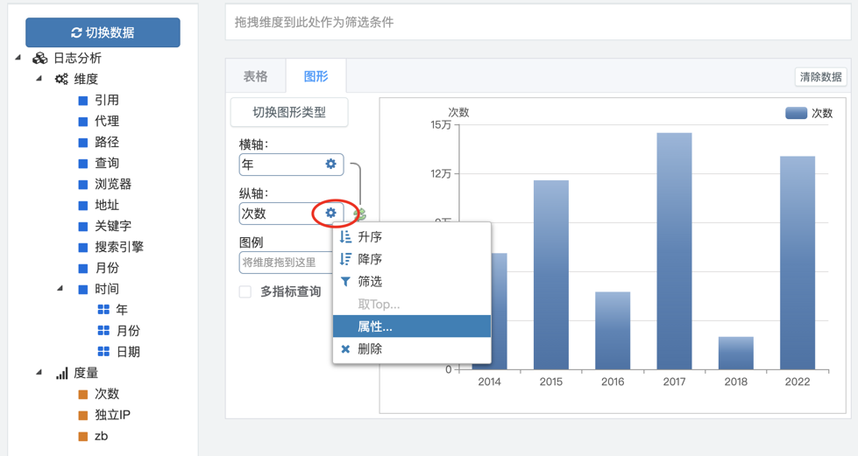Image resolution: width=858 pixels, height=456 pixels.
Task: Enable the 多指标查询 checkbox
Action: 245,292
